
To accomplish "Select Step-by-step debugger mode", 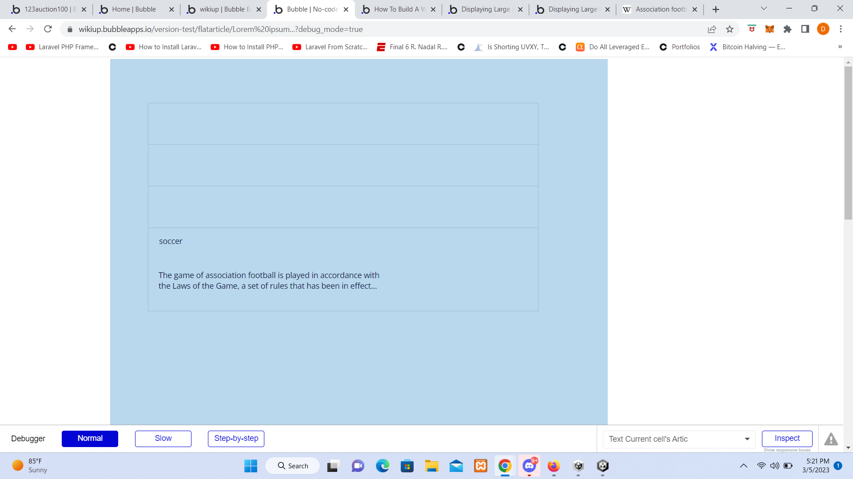I will pyautogui.click(x=236, y=439).
